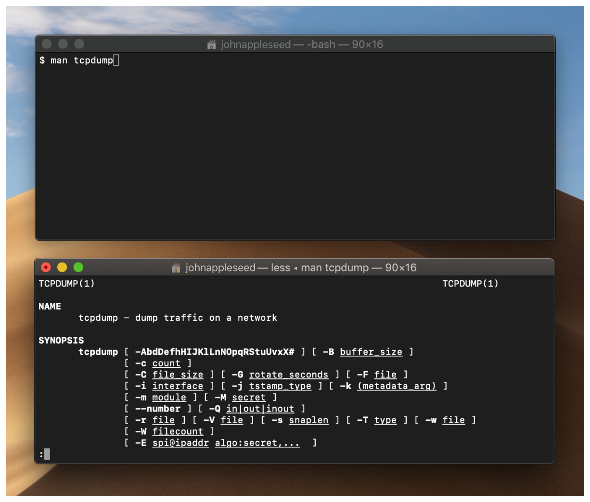This screenshot has width=590, height=502.
Task: Click home folder icon in bash window title
Action: pos(211,45)
